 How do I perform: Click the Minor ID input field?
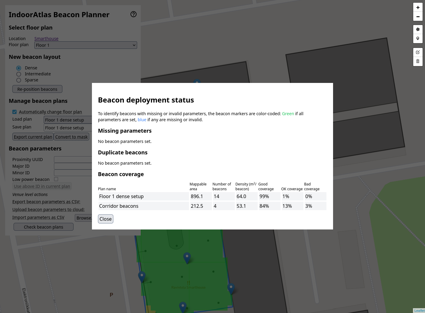point(73,172)
